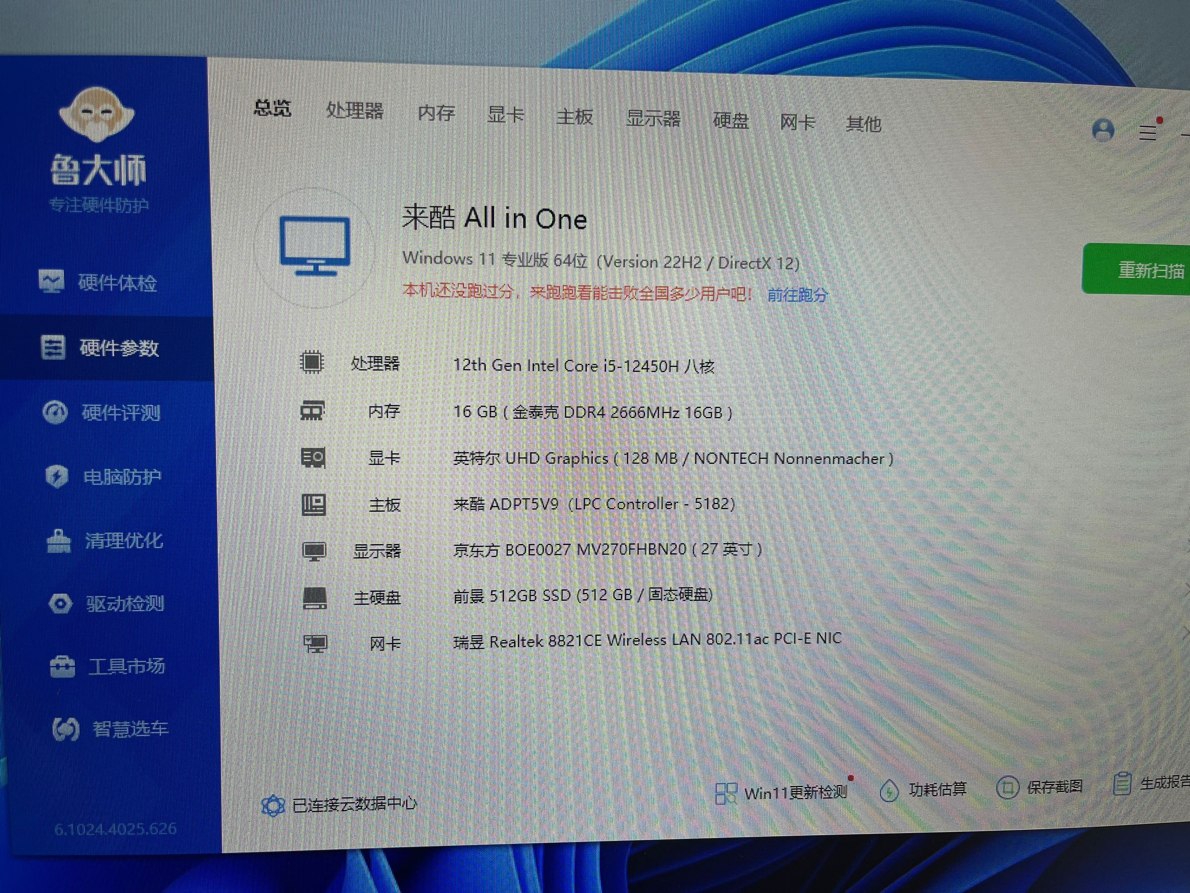Open the user account avatar icon
1190x893 pixels.
click(x=1104, y=130)
